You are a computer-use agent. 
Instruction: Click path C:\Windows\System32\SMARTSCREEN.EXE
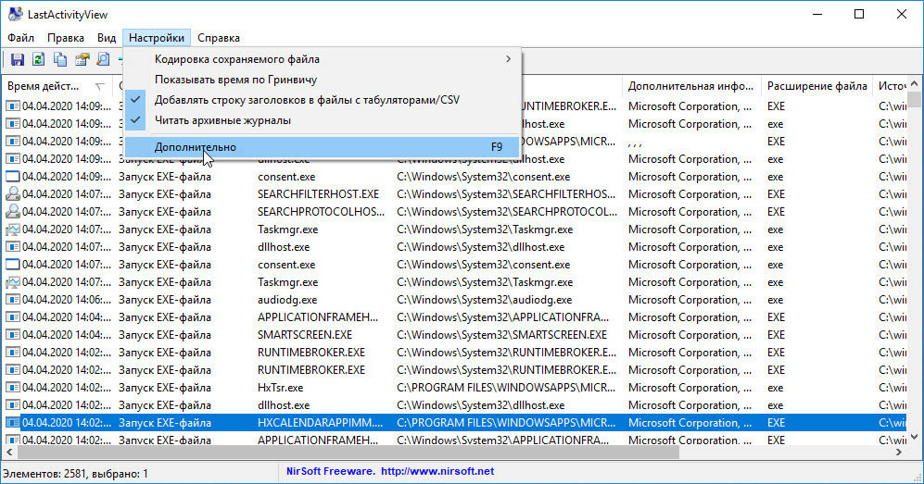(502, 335)
